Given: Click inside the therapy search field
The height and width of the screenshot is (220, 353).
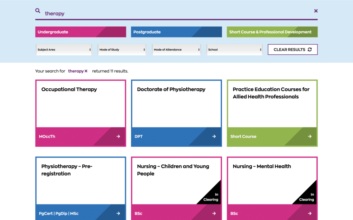Looking at the screenshot, I should tap(138, 13).
